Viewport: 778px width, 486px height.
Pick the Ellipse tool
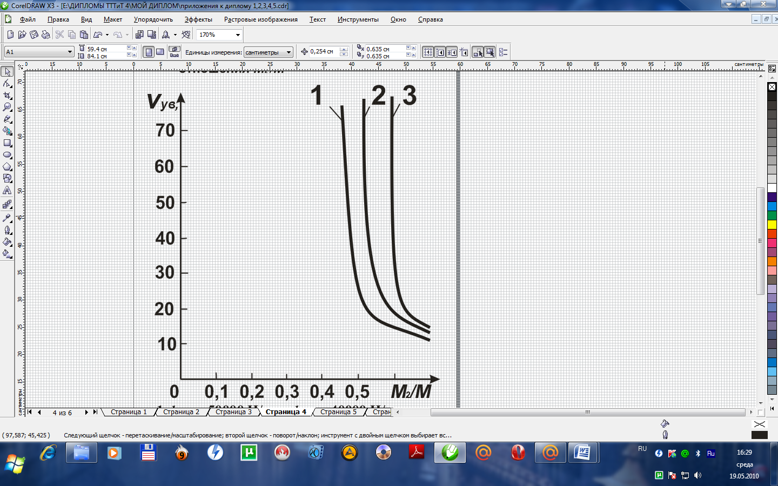point(7,155)
